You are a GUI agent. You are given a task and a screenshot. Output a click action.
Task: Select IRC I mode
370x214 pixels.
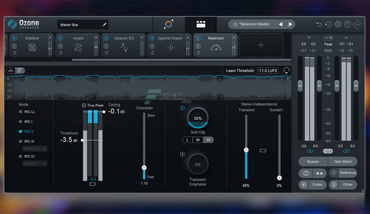coord(26,122)
